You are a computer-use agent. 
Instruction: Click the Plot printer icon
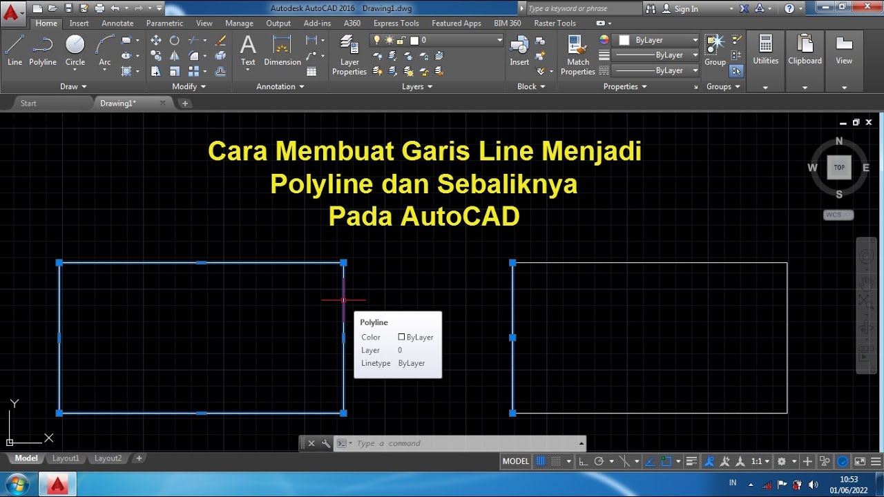coord(99,8)
